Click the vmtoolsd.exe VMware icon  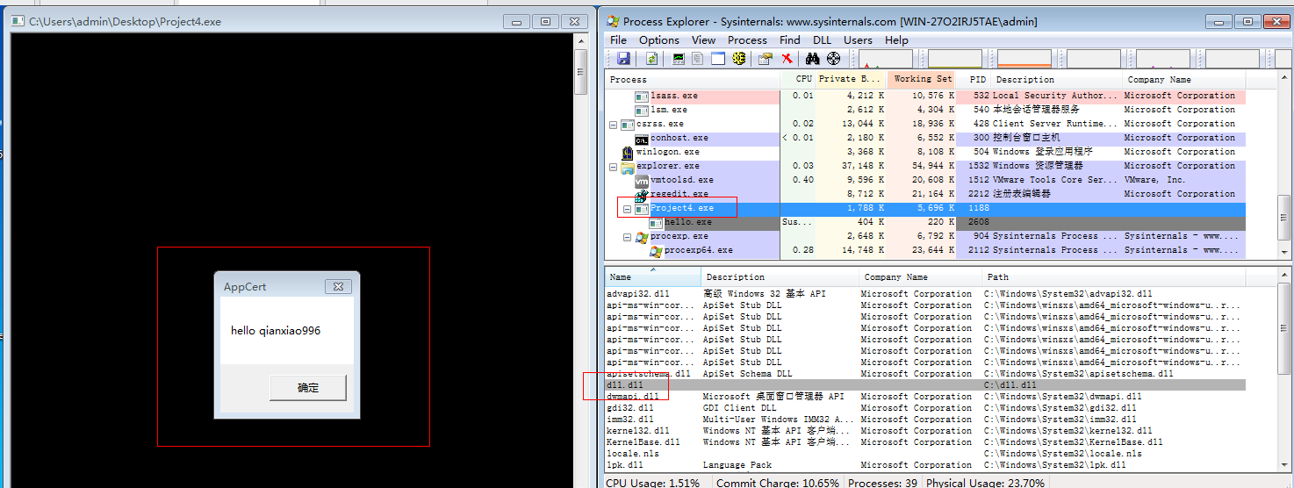[x=642, y=180]
